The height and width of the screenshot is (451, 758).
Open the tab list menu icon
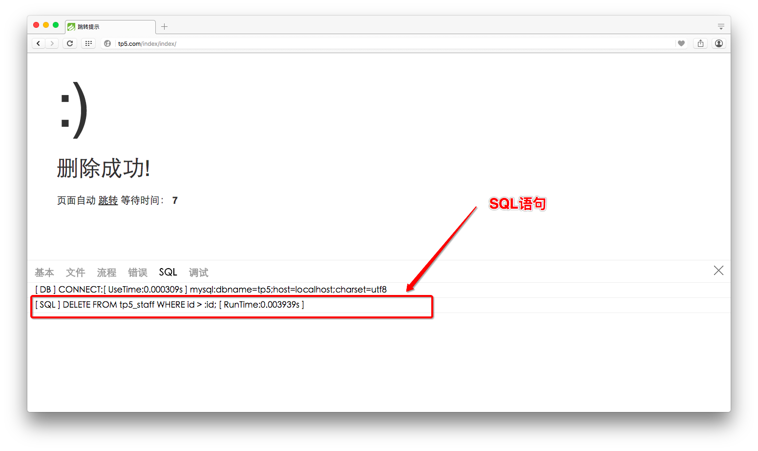tap(721, 27)
